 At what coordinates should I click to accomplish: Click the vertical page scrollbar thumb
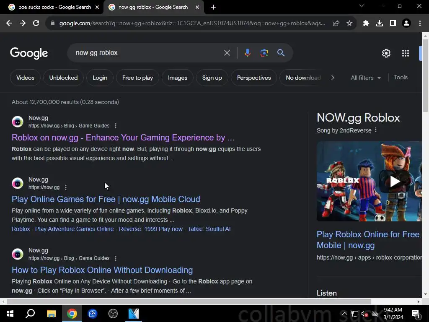tap(425, 75)
